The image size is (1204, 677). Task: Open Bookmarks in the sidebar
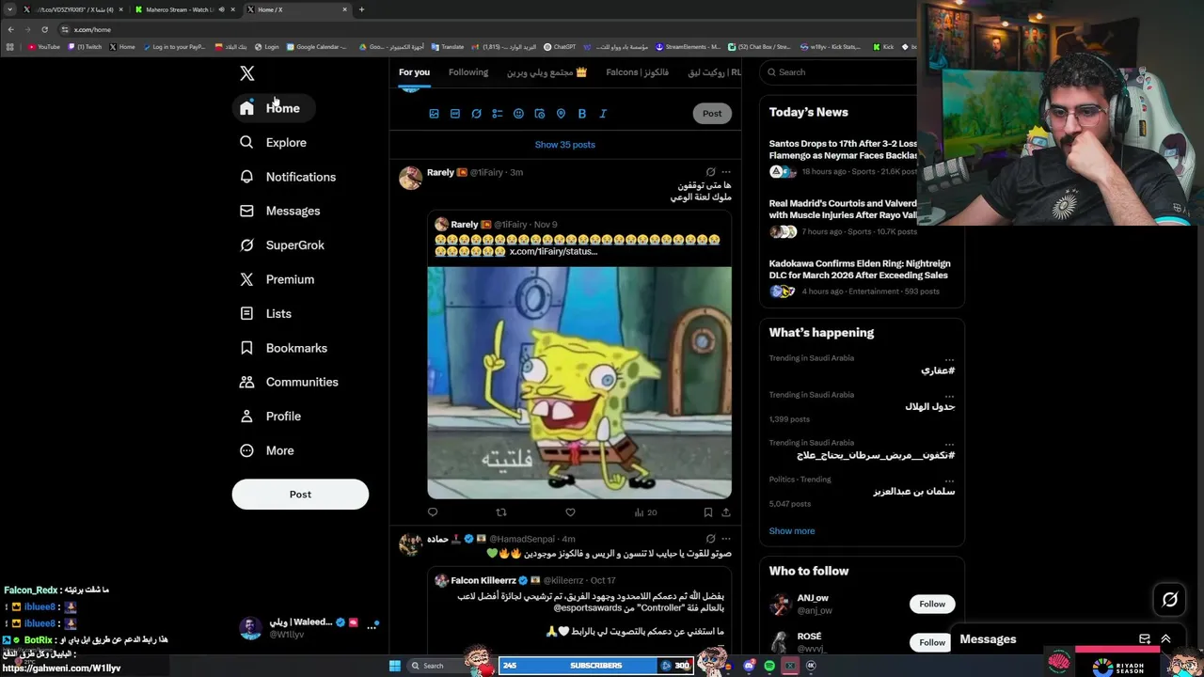pos(284,348)
